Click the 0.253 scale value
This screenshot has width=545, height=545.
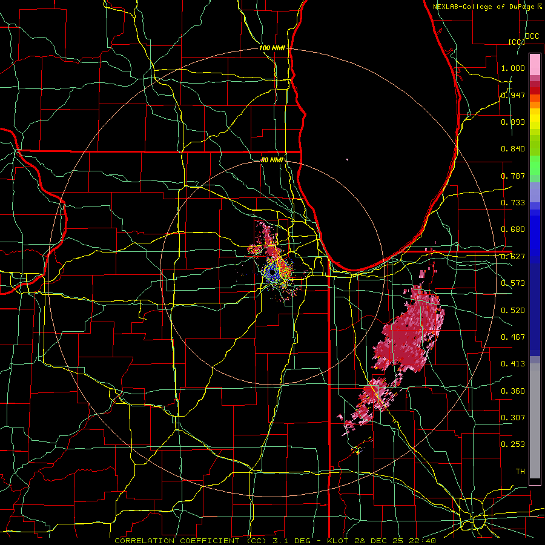[513, 444]
